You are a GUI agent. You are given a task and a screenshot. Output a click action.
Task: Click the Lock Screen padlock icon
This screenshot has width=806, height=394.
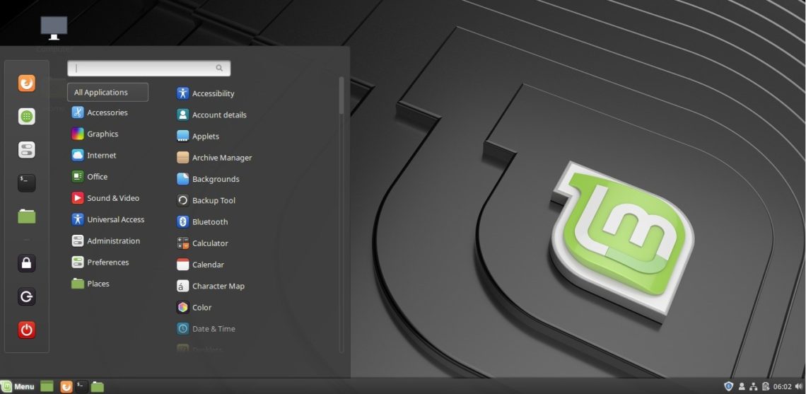point(27,263)
